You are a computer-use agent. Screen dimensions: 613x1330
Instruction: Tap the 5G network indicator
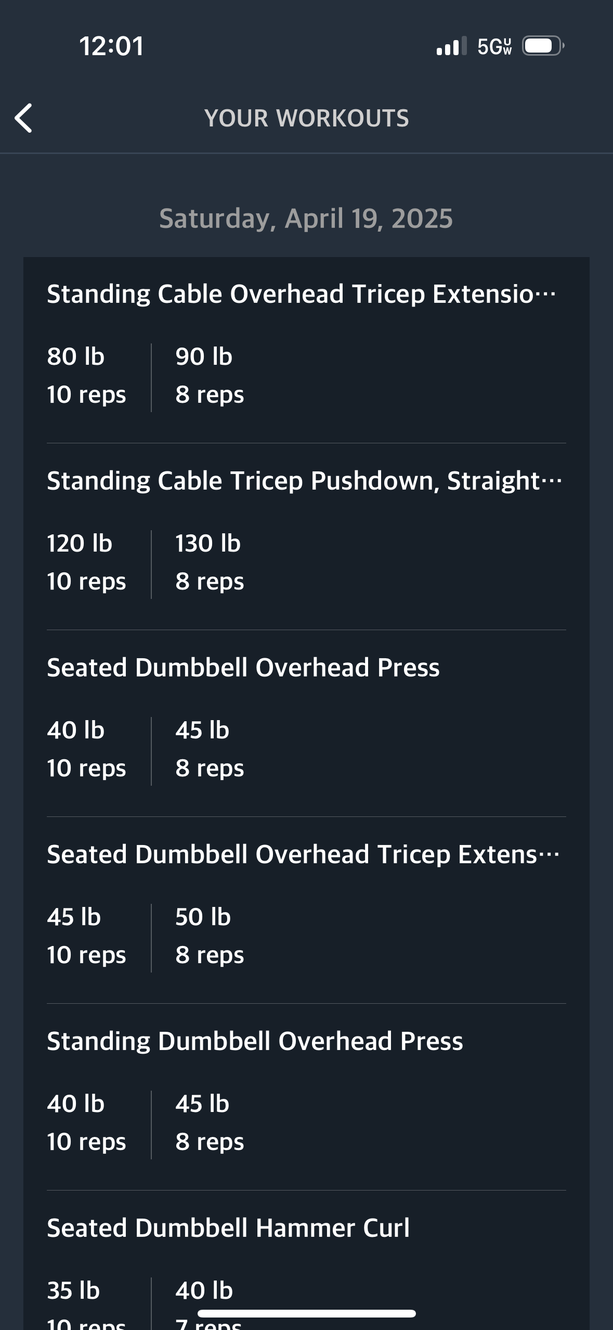point(494,46)
